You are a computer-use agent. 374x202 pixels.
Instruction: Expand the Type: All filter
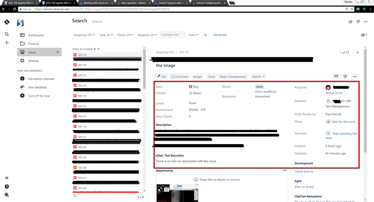click(x=106, y=35)
